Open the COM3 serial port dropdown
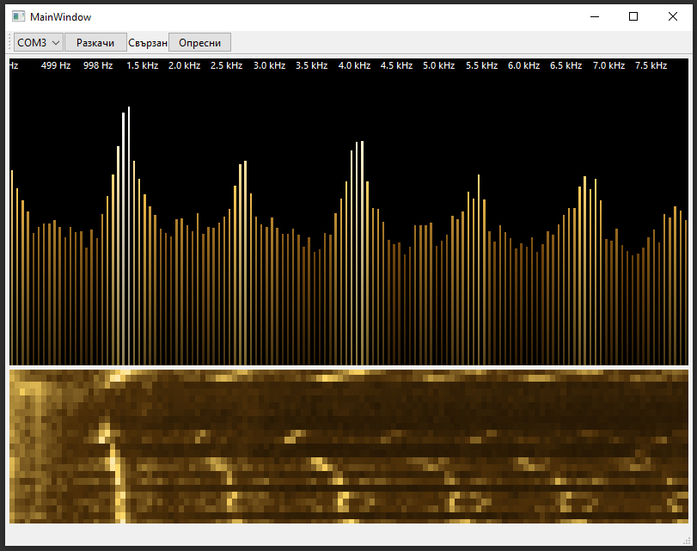This screenshot has height=551, width=697. pos(38,43)
